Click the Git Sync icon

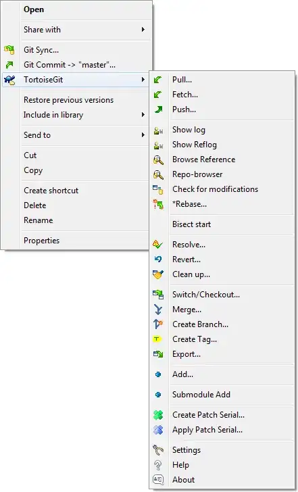pyautogui.click(x=9, y=50)
